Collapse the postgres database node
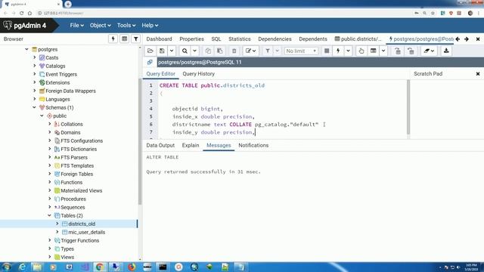Image resolution: width=484 pixels, height=272 pixels. click(x=27, y=49)
